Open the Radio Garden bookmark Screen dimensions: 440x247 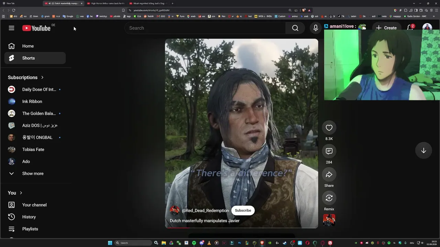(x=415, y=16)
